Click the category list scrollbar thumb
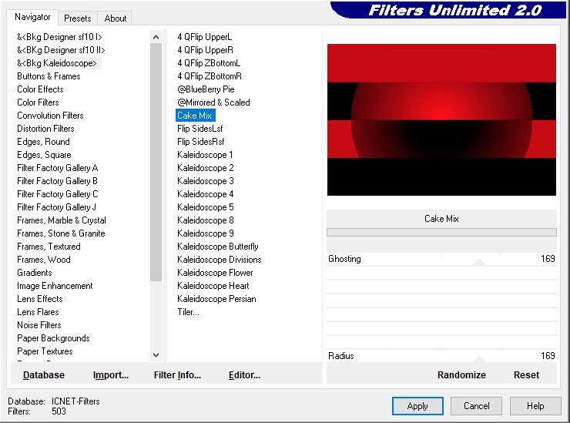 156,162
